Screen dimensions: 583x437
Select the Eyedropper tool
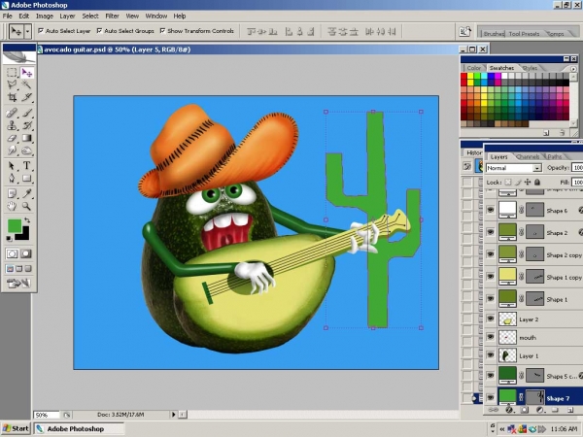(x=27, y=193)
